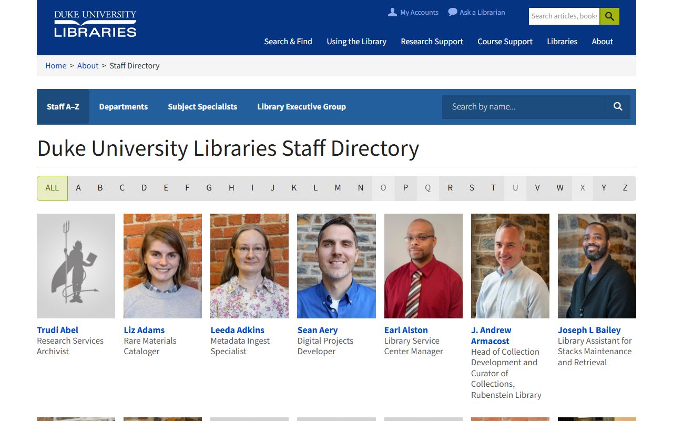Go to About breadcrumb link
This screenshot has width=673, height=421.
click(x=88, y=66)
